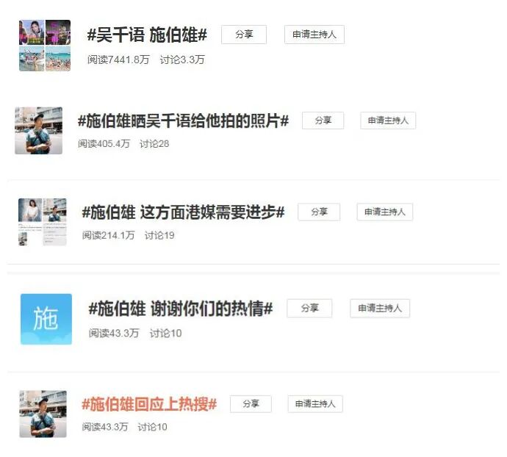Share the 施伯雄晒吴千语给他拍的照片 topic
507x457 pixels.
click(323, 120)
